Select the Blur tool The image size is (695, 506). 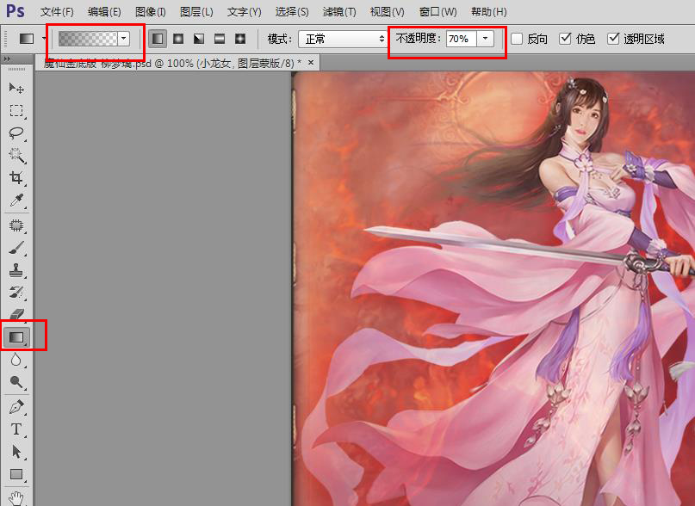(x=16, y=360)
